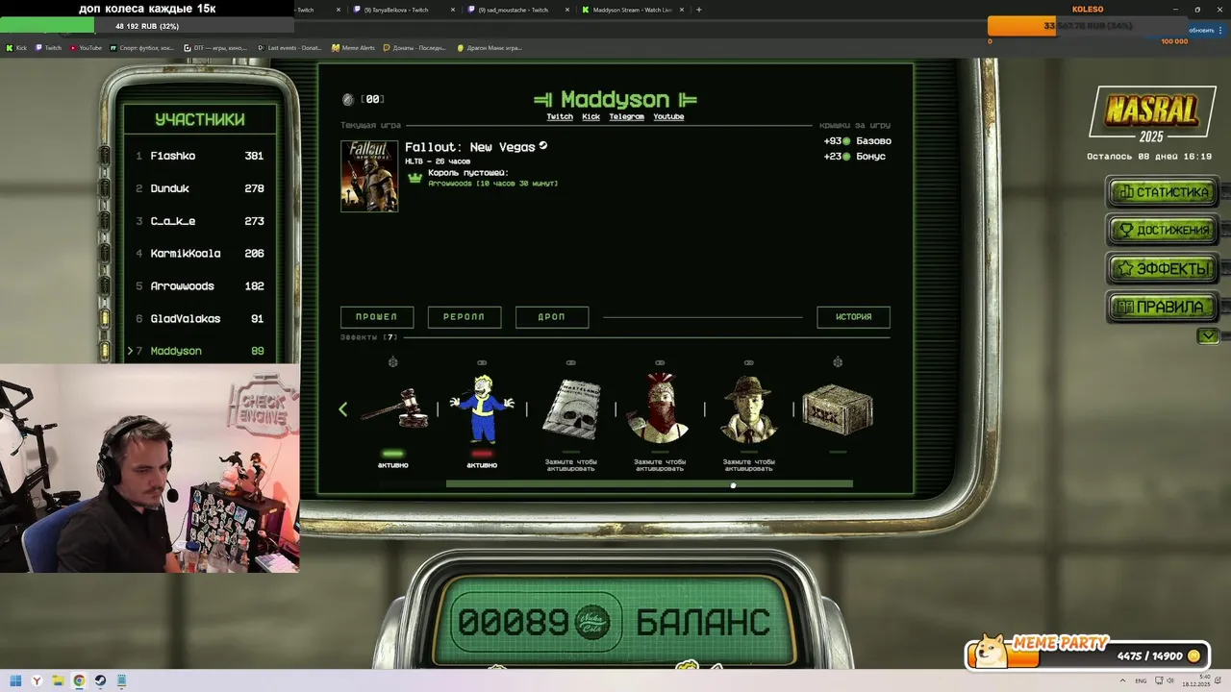Click the volume icon in system tray
The height and width of the screenshot is (692, 1231).
[x=1170, y=680]
